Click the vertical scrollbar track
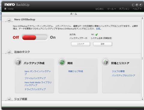The height and width of the screenshot is (110, 144). coord(142,58)
